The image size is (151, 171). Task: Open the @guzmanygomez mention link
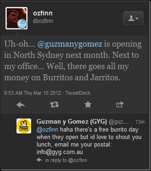pyautogui.click(x=70, y=44)
